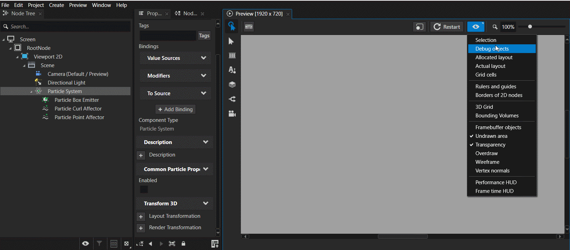Activate the keyboard input icon in Preview toolbar

coord(249,27)
